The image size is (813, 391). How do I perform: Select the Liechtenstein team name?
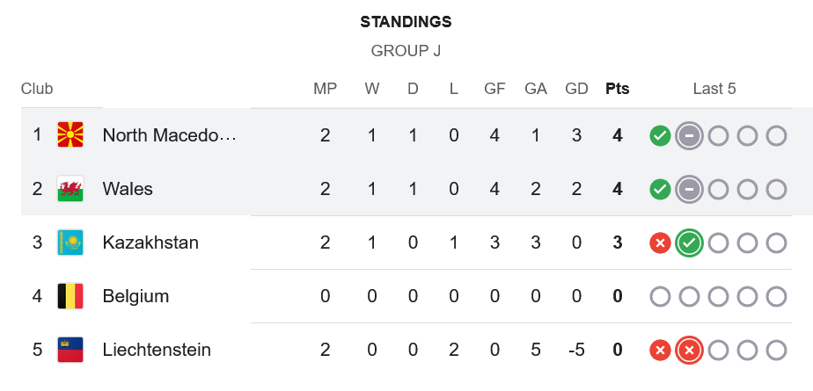tap(157, 350)
